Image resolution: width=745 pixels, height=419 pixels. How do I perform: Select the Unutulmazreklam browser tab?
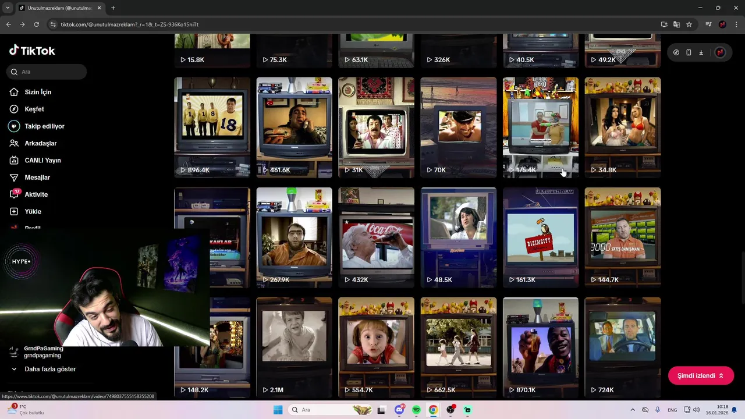point(59,8)
